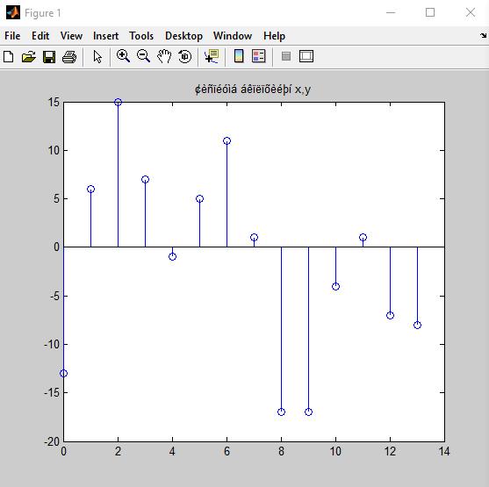Insert a legend from the toolbar
Viewport: 489px width, 487px height.
[258, 56]
